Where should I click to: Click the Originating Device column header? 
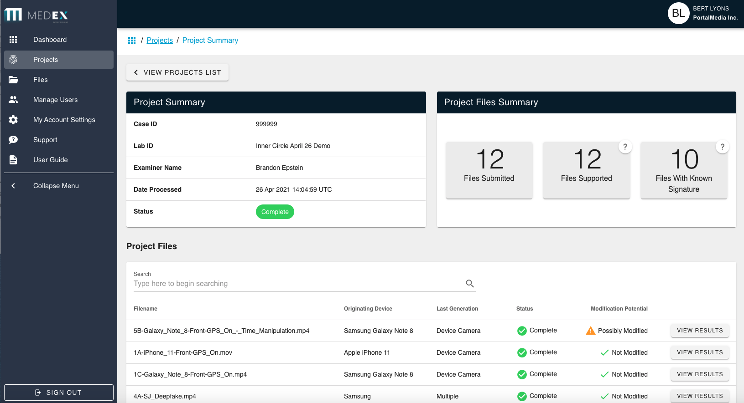tap(368, 309)
